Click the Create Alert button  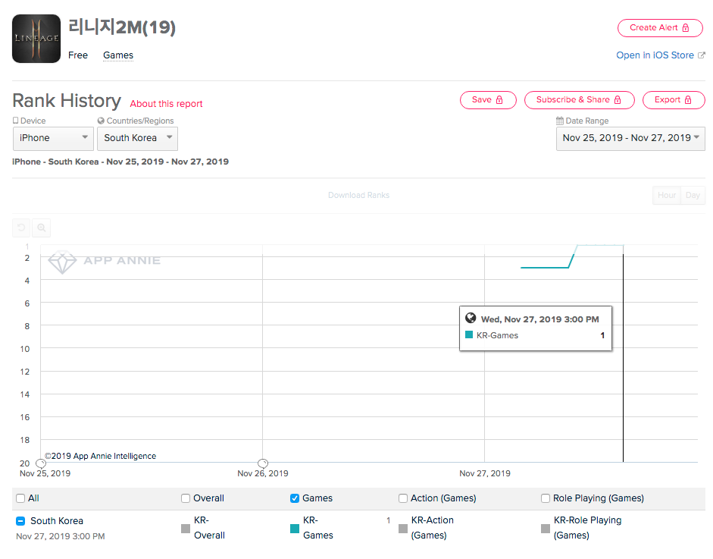tap(660, 28)
